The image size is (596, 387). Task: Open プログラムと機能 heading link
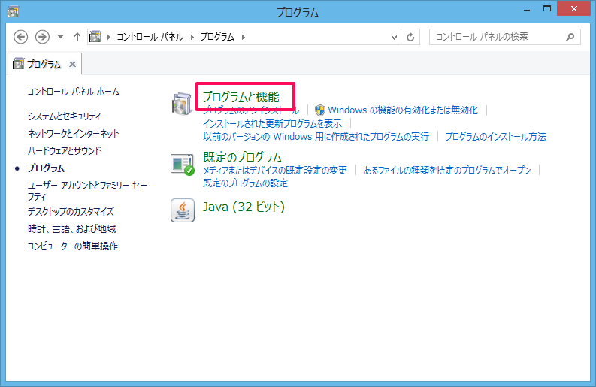pyautogui.click(x=241, y=97)
